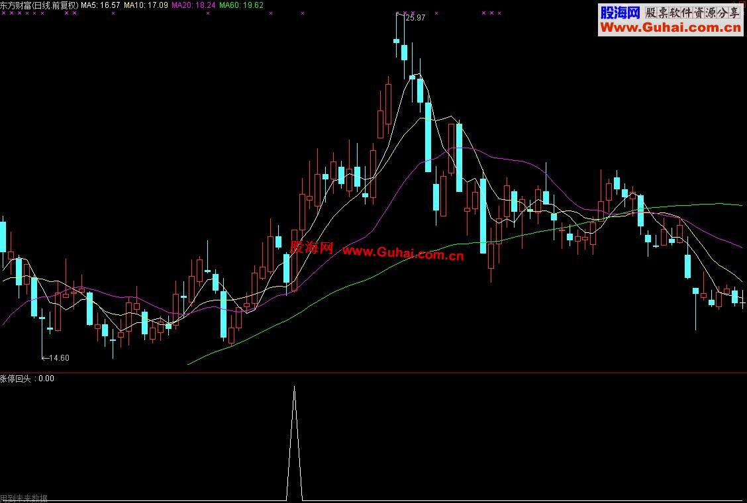Click the MA60: 19.62 indicator label
747x503 pixels.
coord(241,5)
